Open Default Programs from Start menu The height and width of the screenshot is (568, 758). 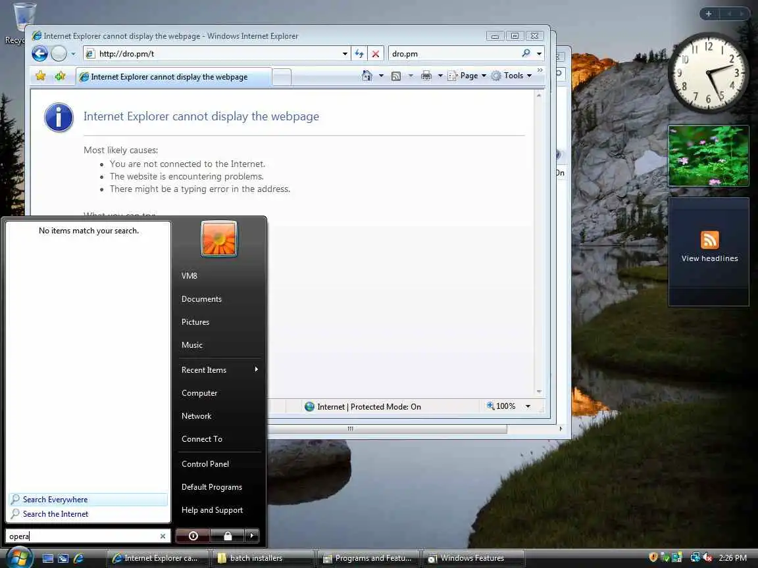[x=212, y=487]
